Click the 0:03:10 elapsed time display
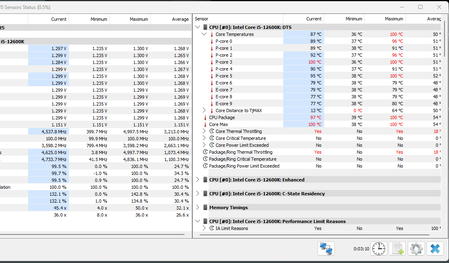449x263 pixels. click(x=361, y=249)
